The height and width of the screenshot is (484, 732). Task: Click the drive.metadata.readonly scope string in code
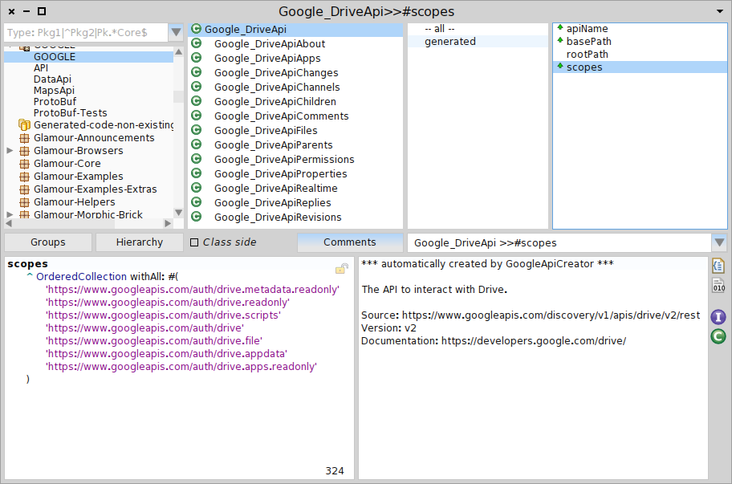[x=193, y=290]
